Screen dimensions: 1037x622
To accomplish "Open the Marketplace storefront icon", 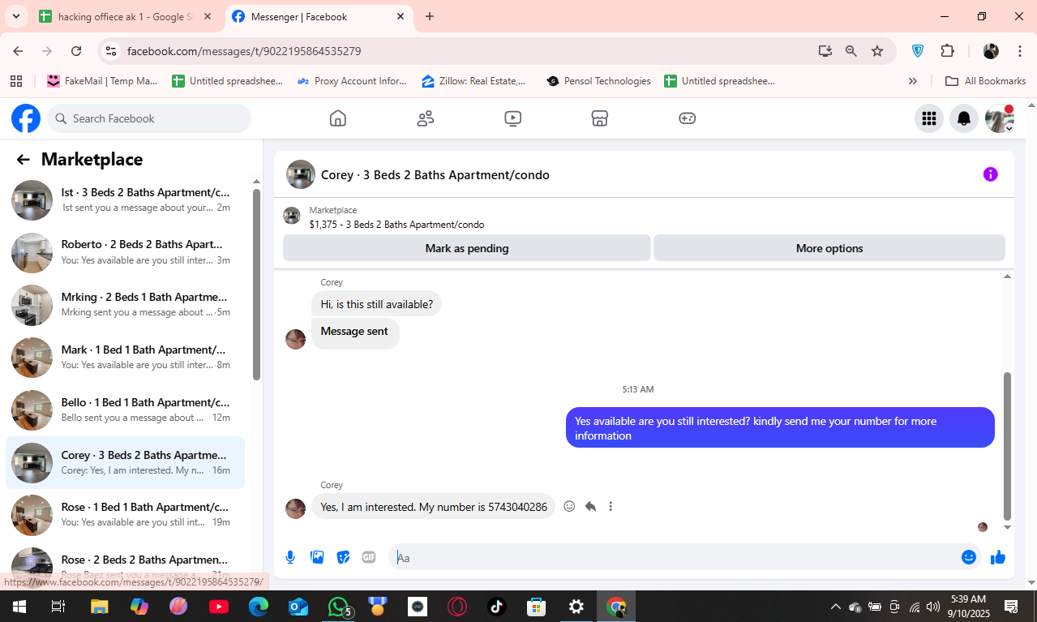I will (x=599, y=118).
